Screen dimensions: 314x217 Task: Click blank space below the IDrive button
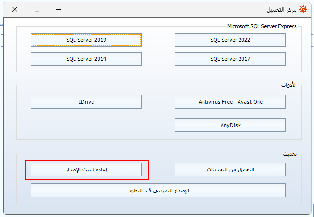coord(86,125)
